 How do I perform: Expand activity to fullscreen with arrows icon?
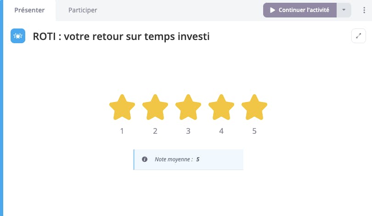pos(359,36)
